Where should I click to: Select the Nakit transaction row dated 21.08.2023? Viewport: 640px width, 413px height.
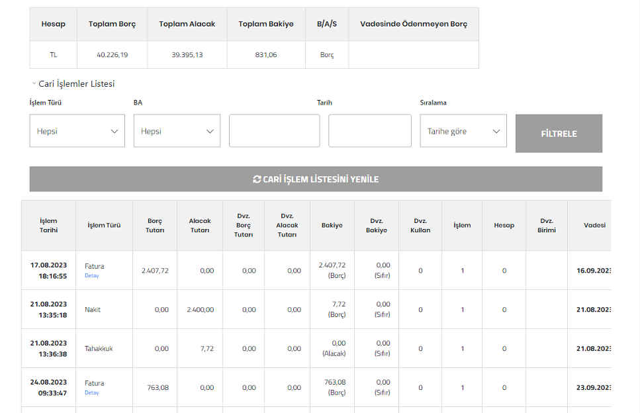93,310
